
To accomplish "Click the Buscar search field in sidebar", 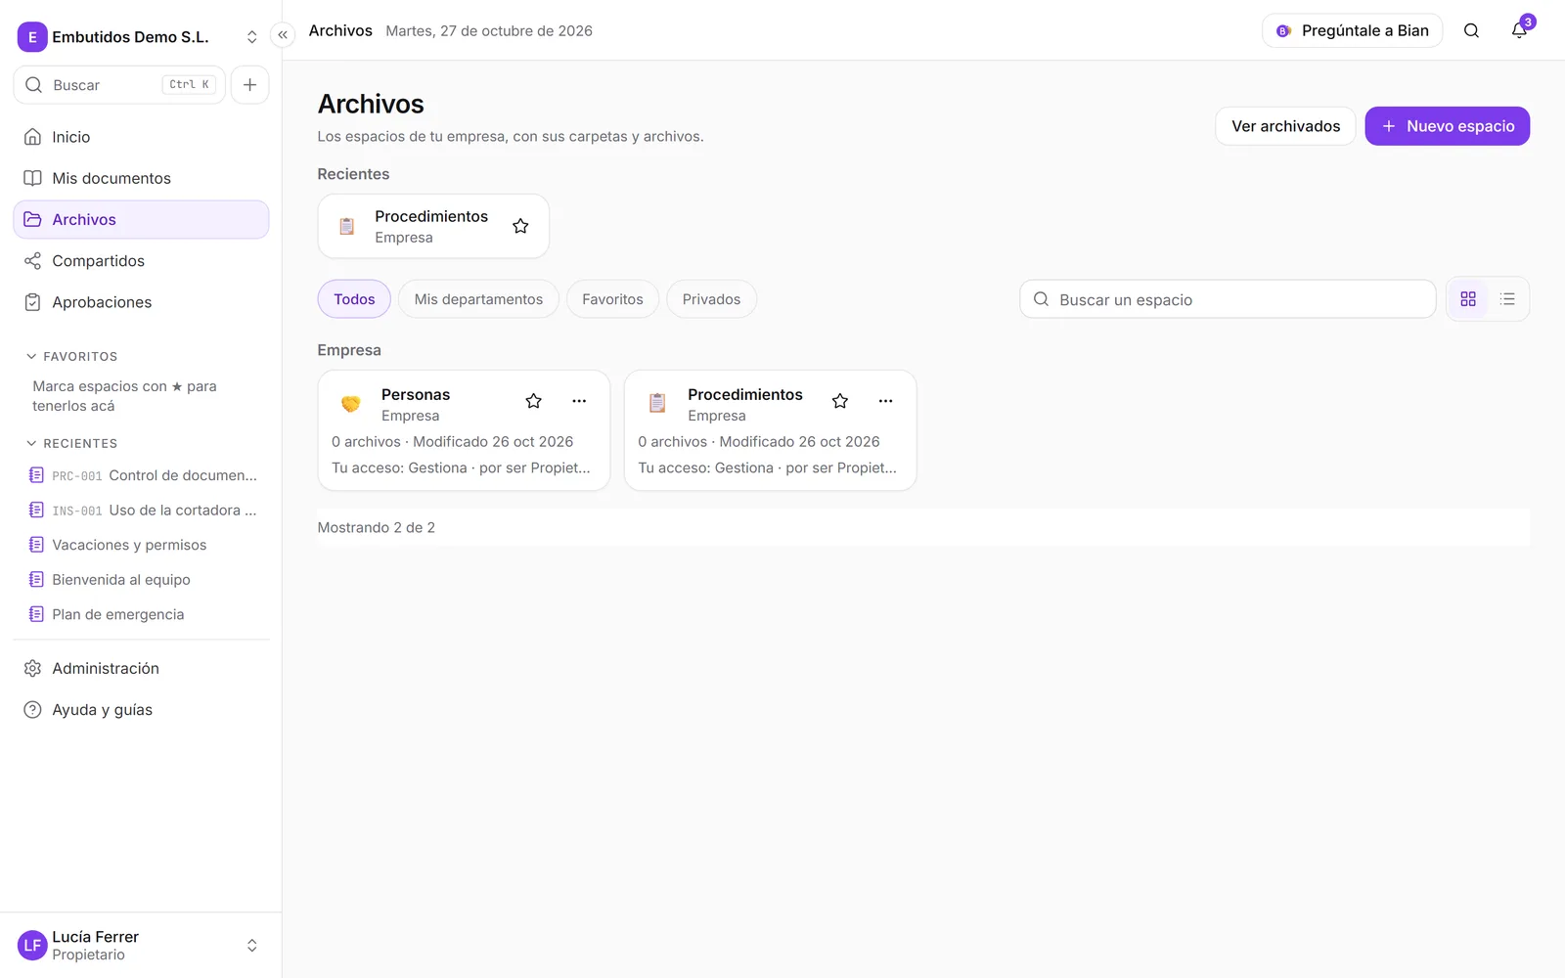I will tap(119, 85).
